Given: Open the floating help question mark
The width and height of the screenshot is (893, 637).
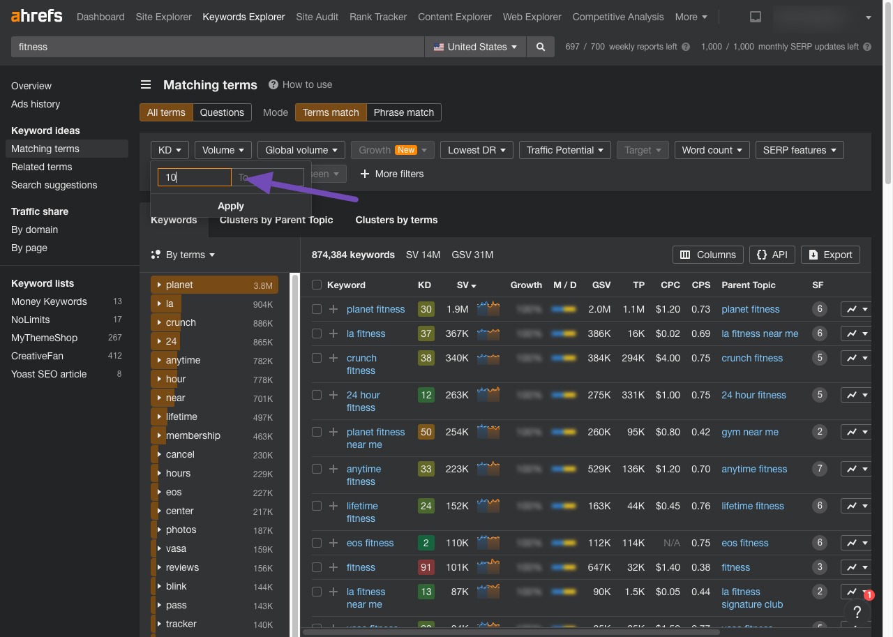Looking at the screenshot, I should pos(857,613).
